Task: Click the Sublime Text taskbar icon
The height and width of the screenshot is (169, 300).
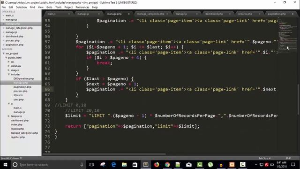Action: pyautogui.click(x=146, y=165)
